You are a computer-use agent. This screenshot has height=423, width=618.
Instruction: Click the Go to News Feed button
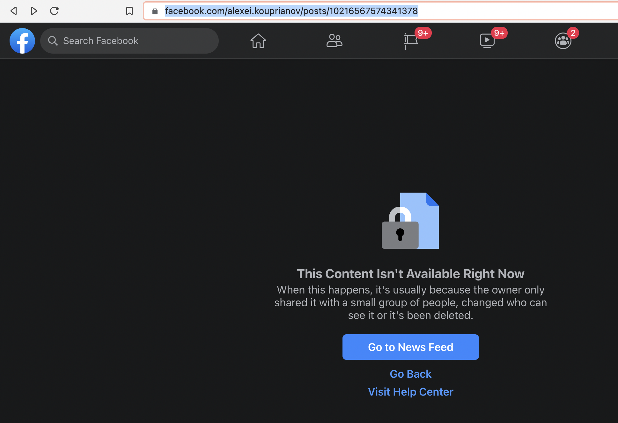pyautogui.click(x=411, y=347)
